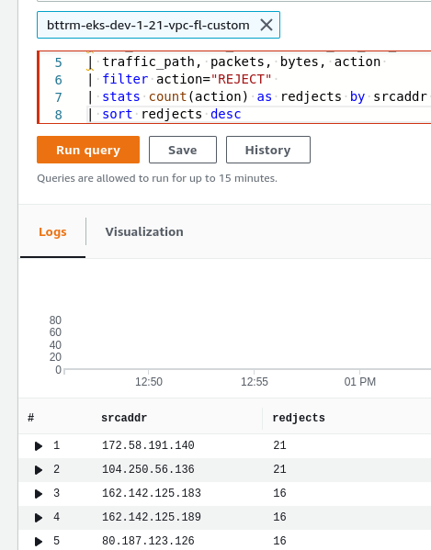Click the Run query button

click(88, 150)
